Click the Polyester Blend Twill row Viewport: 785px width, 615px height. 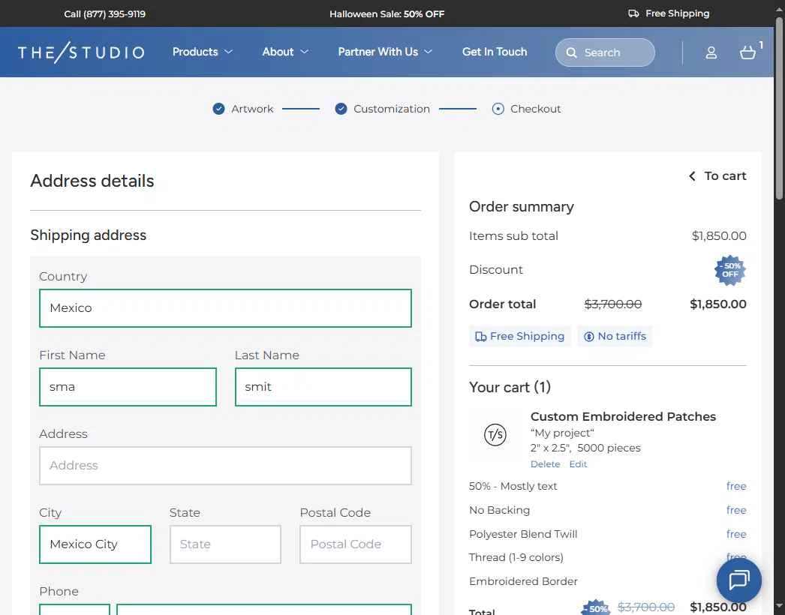point(607,535)
